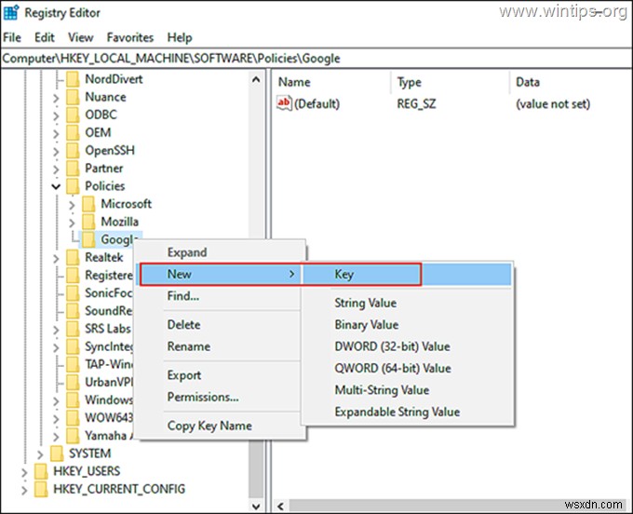Select DWORD (32-bit) Value

click(408, 346)
